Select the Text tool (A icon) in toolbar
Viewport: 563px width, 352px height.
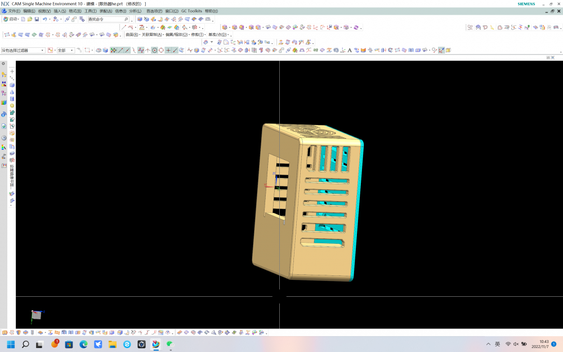click(349, 50)
